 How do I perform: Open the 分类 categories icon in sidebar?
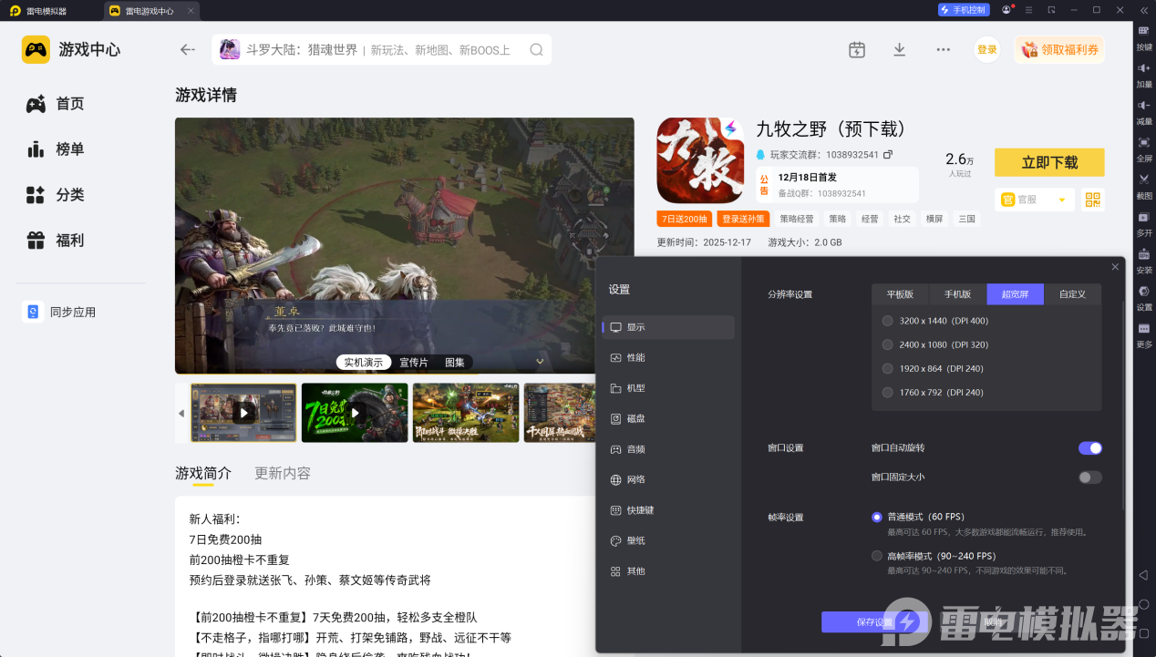[x=36, y=195]
